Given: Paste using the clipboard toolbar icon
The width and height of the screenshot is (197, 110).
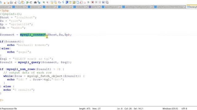Looking at the screenshot, I should [x=23, y=2].
